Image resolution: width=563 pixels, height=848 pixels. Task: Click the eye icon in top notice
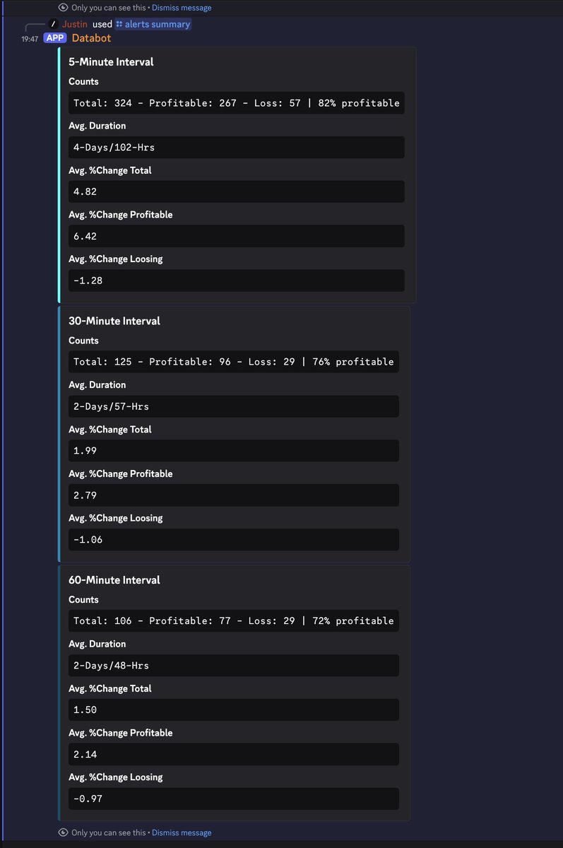(64, 8)
